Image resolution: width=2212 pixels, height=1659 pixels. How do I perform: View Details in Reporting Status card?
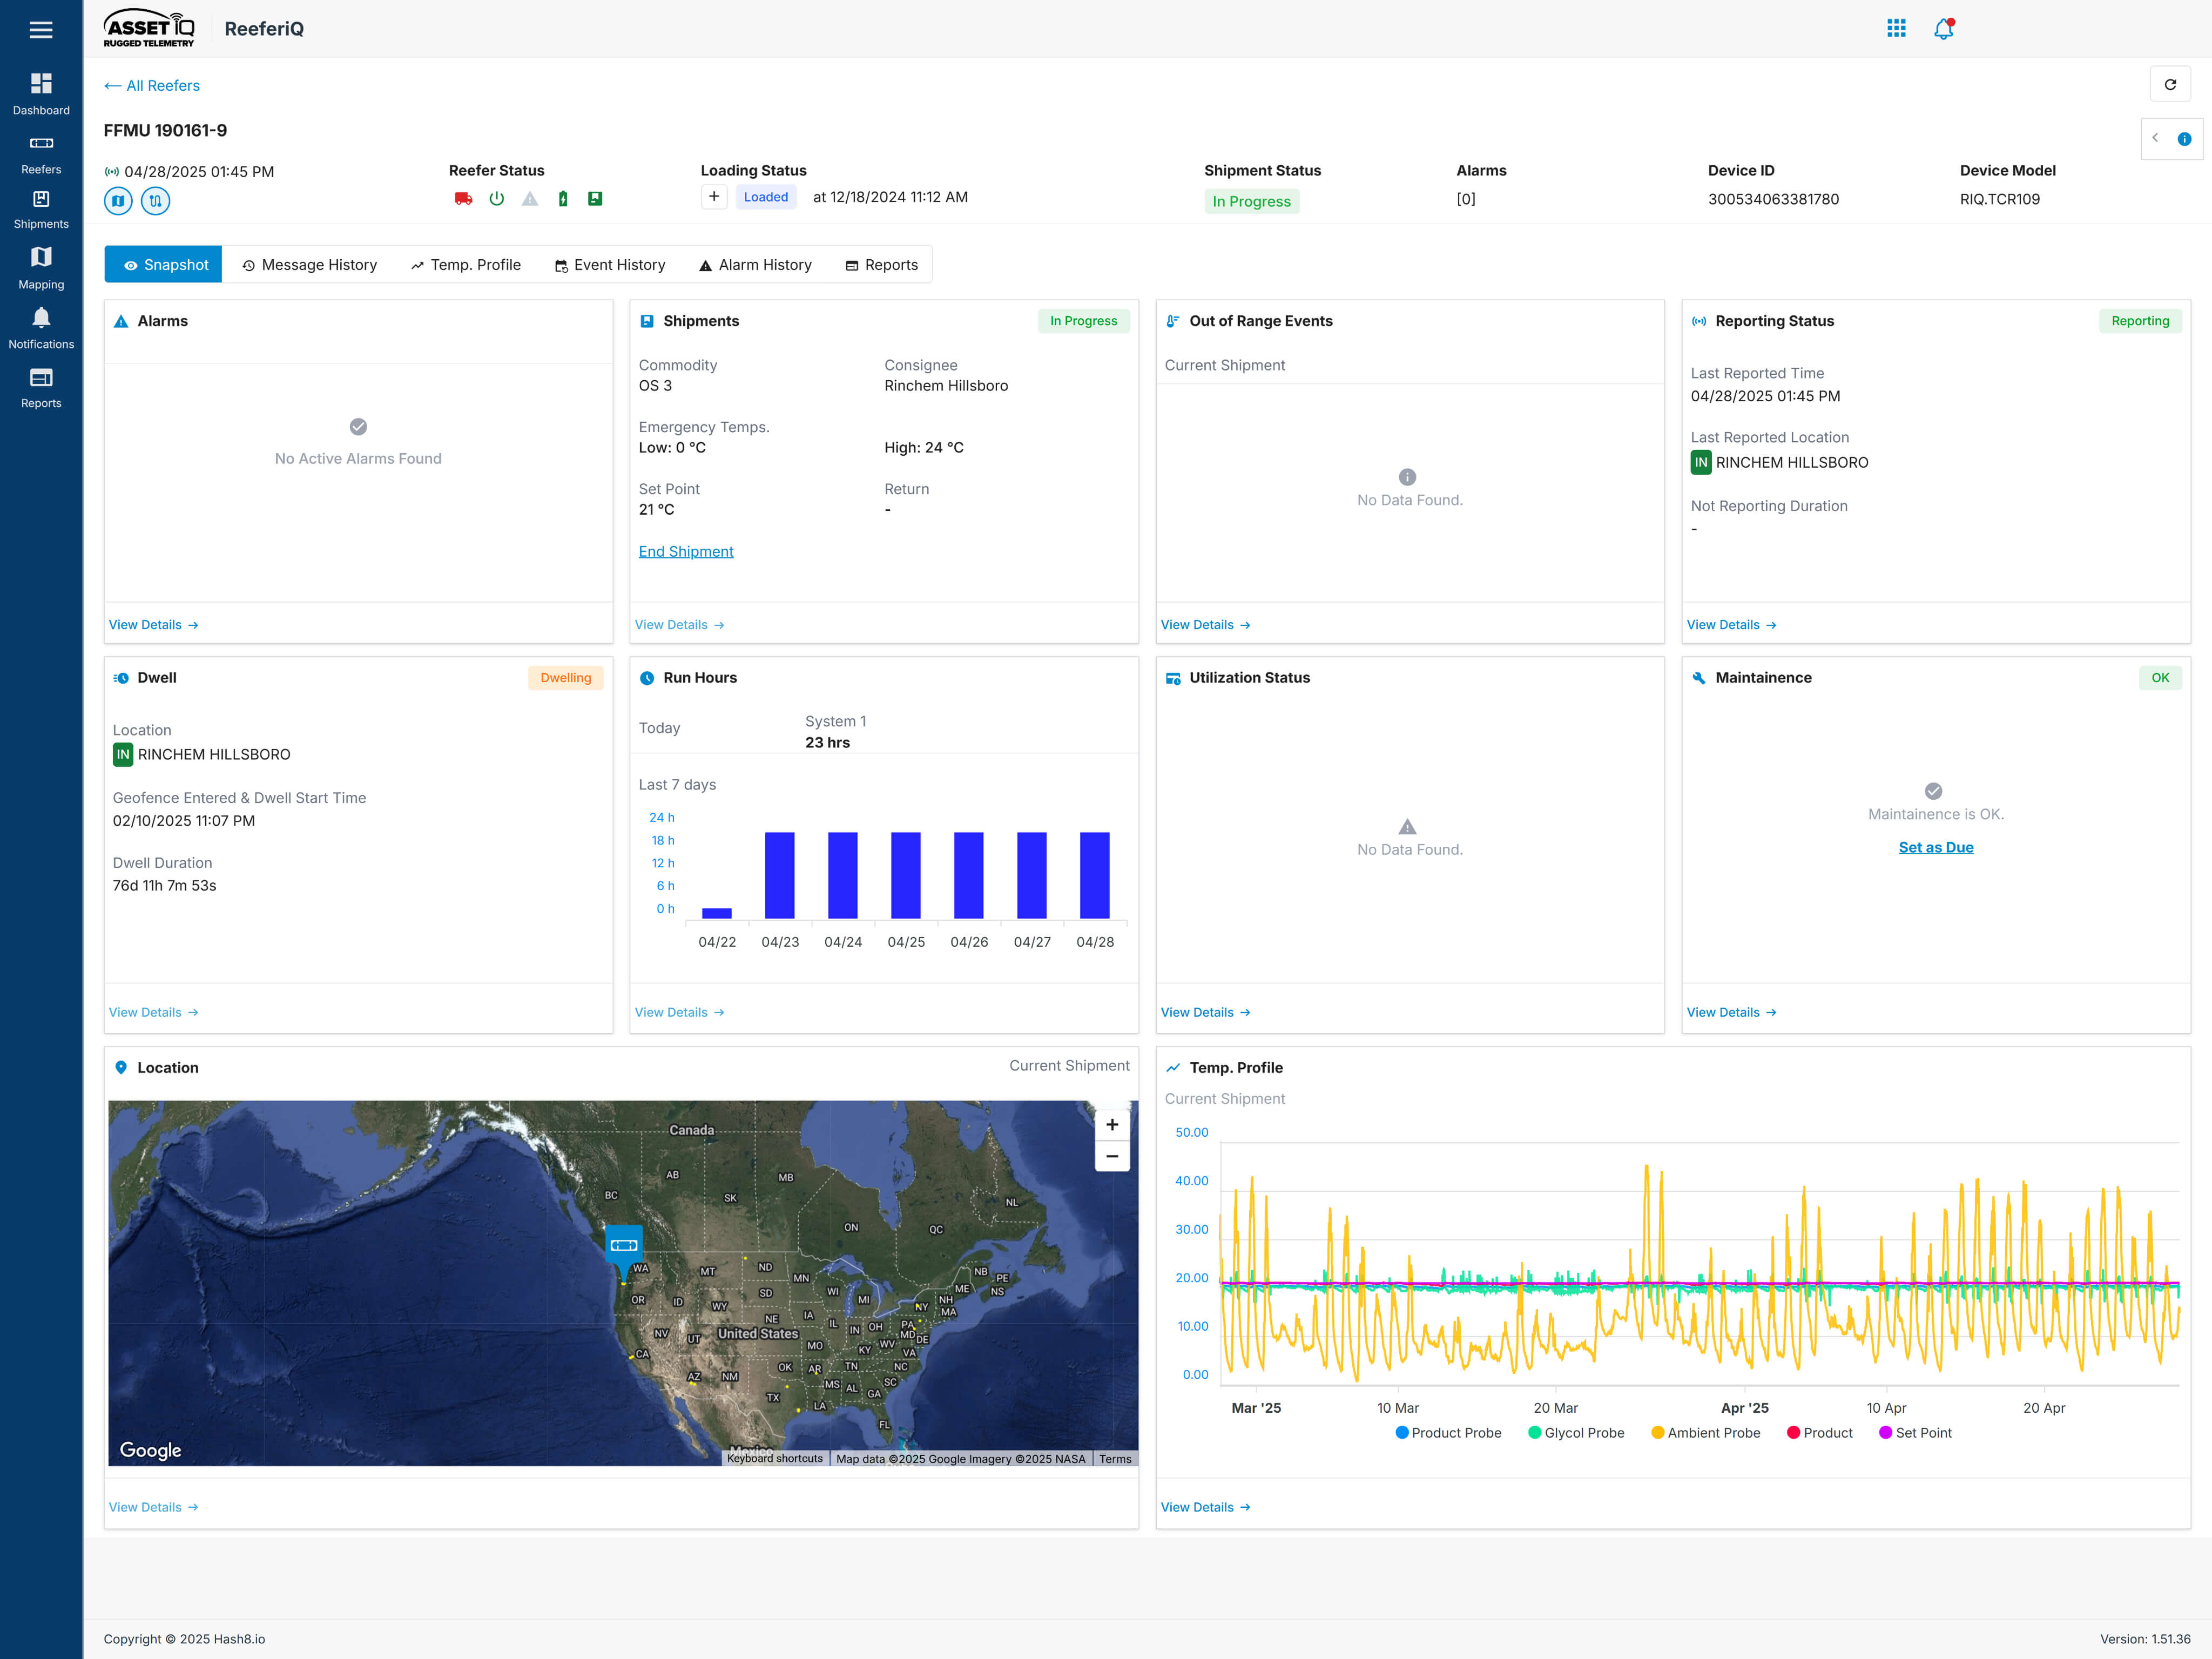coord(1731,625)
